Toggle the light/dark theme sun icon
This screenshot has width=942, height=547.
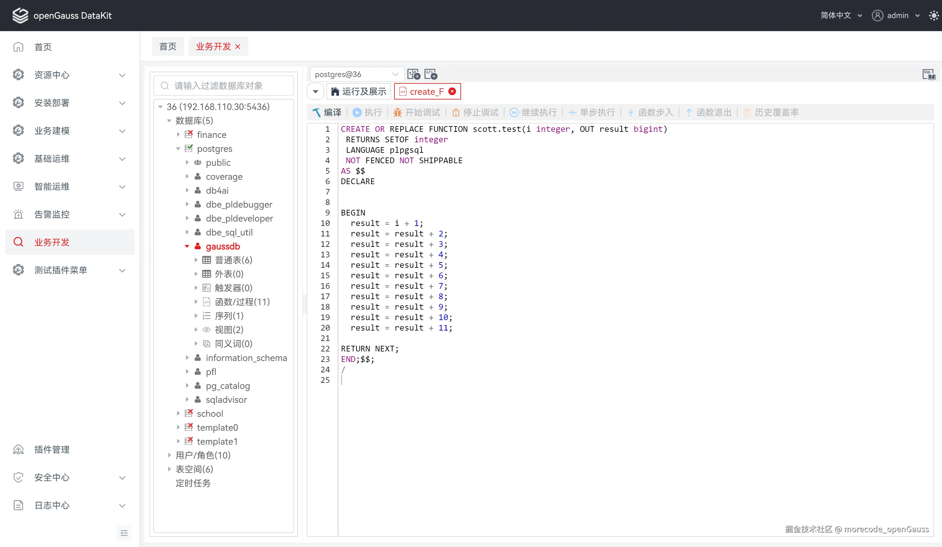[x=933, y=15]
